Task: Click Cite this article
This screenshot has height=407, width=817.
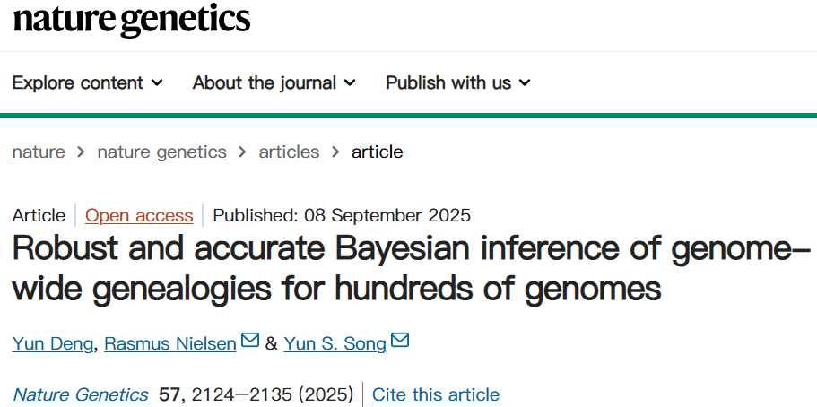Action: coord(436,394)
